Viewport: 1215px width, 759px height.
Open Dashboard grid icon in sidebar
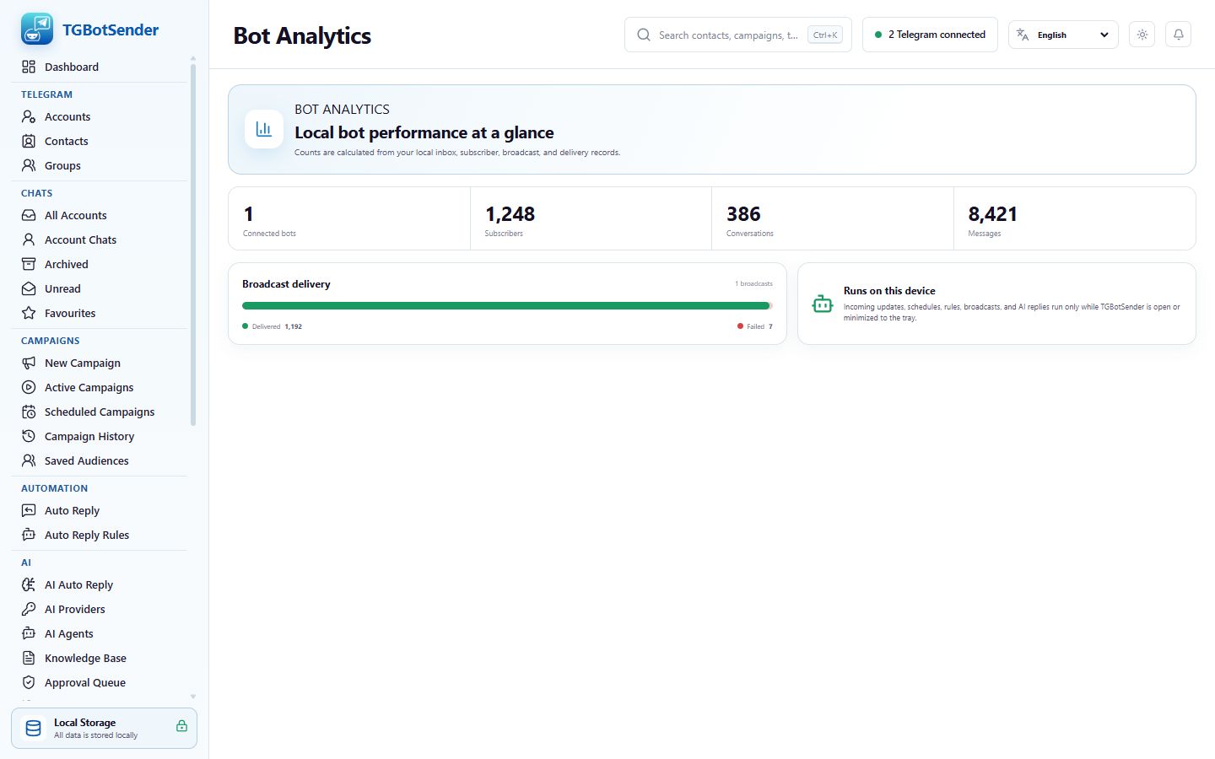tap(29, 67)
